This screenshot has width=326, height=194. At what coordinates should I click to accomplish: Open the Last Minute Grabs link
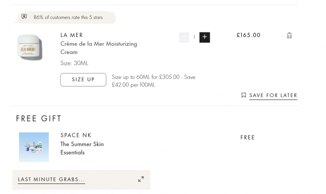click(x=51, y=179)
